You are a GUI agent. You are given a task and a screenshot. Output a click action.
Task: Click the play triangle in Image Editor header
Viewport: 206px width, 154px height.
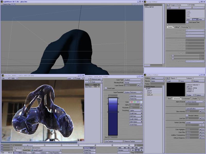click(x=168, y=5)
